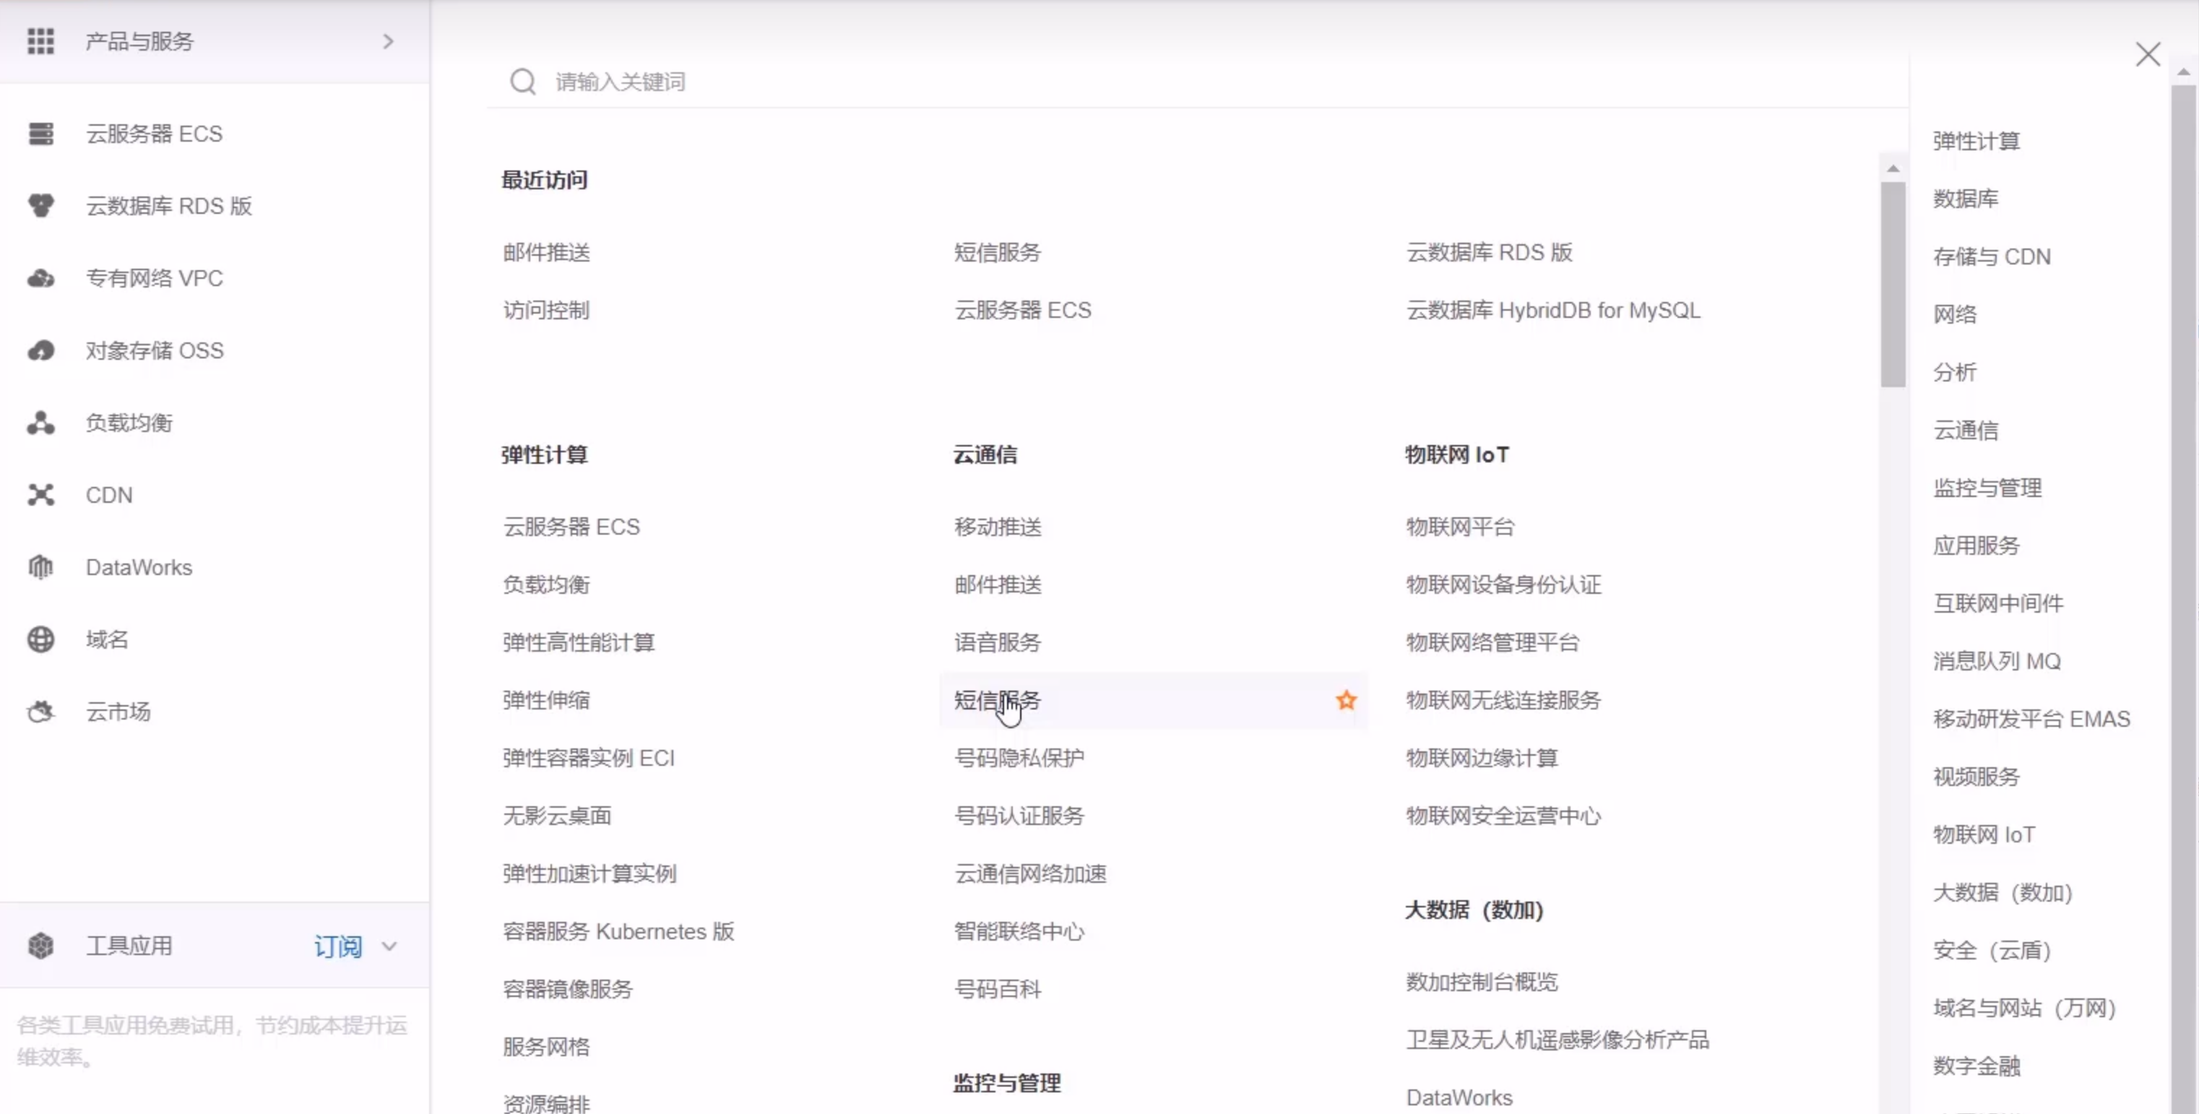
Task: Toggle the favorite star on 短信服务
Action: (x=1347, y=700)
